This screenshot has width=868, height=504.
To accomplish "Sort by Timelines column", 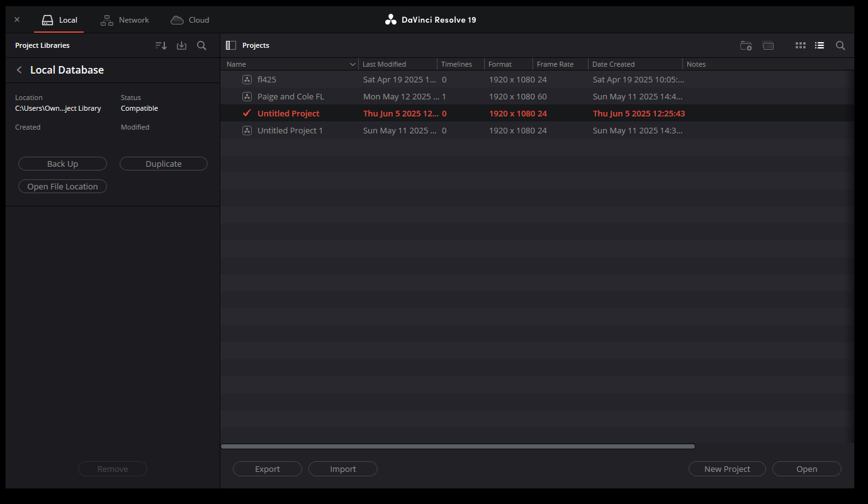I will [461, 64].
